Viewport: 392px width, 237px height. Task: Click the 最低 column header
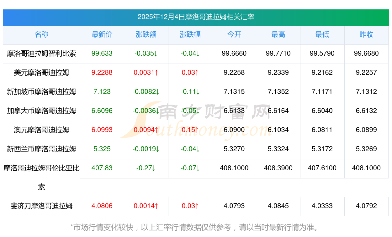click(322, 34)
